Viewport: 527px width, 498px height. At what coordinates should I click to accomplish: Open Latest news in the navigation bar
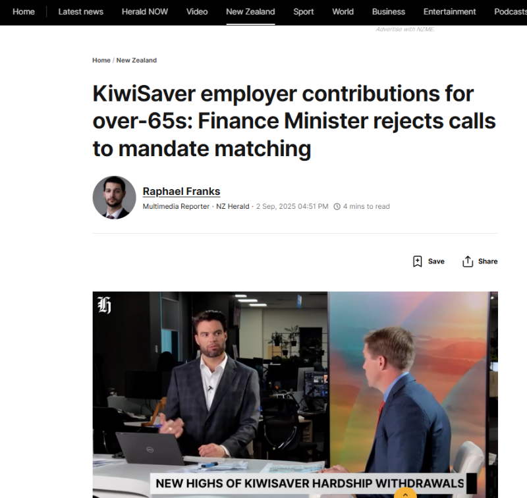(x=80, y=12)
